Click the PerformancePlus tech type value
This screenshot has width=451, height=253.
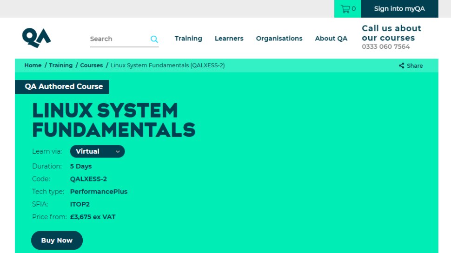[x=99, y=192]
